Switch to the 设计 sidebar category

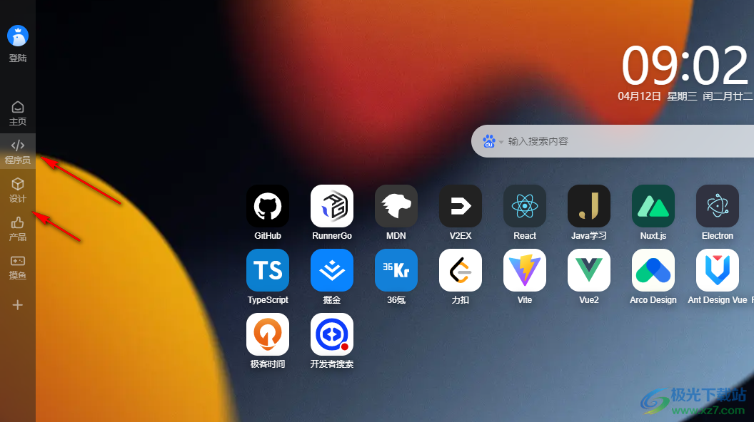tap(18, 190)
